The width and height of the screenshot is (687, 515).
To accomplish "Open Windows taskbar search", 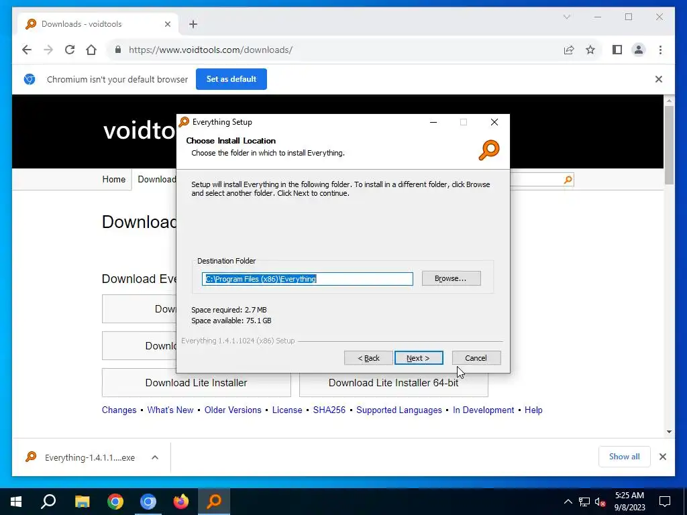I will (x=48, y=502).
